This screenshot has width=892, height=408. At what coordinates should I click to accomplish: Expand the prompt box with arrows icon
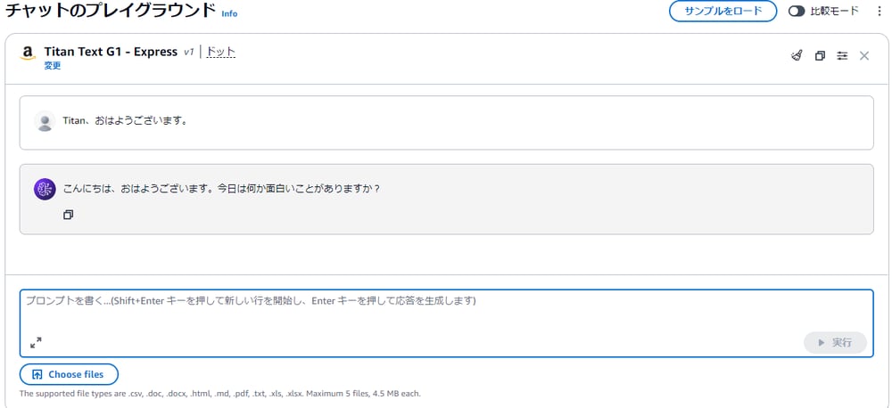tap(36, 343)
